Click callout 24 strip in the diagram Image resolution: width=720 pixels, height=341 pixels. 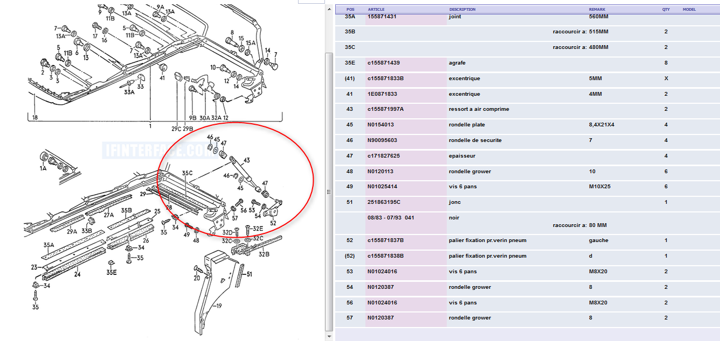tap(77, 274)
